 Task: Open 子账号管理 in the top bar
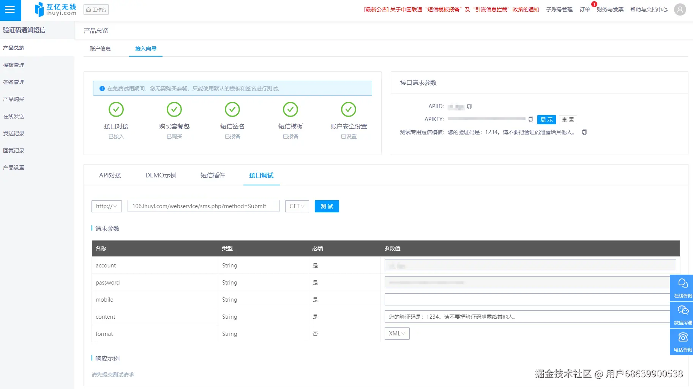(x=559, y=9)
